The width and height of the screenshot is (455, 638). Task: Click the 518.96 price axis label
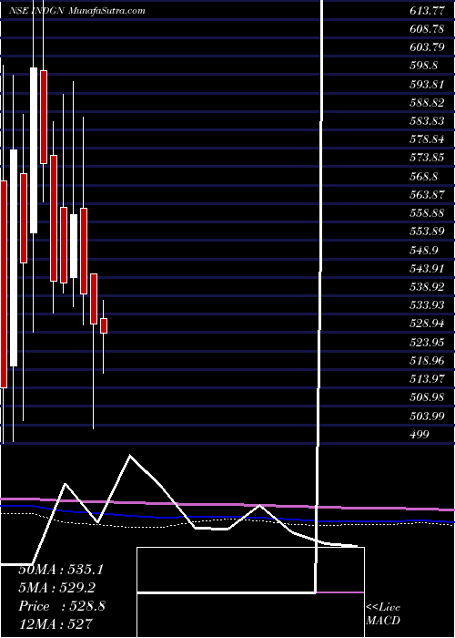[x=428, y=361]
